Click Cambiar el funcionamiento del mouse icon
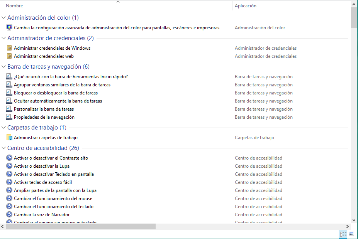358x239 pixels. (x=9, y=198)
